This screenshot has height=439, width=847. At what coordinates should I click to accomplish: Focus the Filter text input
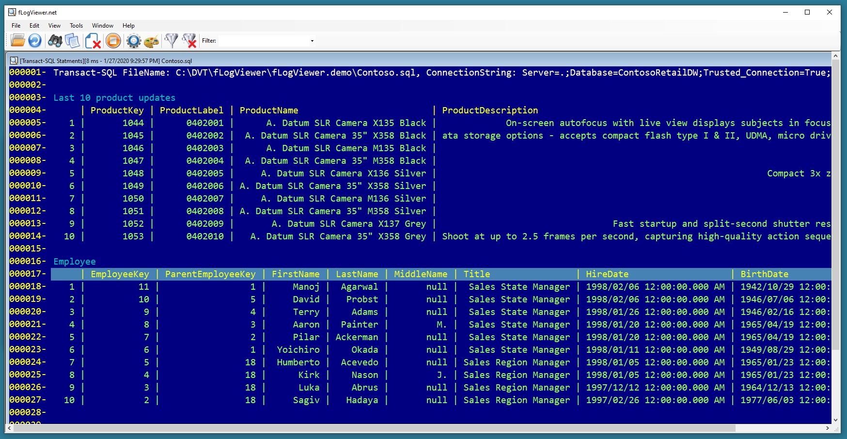(264, 41)
